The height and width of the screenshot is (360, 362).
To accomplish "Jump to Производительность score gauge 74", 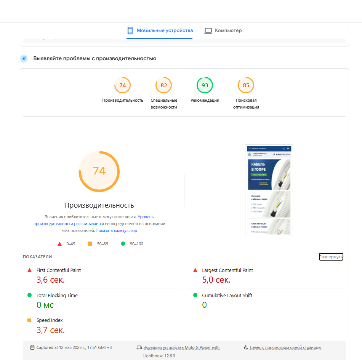I will (123, 85).
